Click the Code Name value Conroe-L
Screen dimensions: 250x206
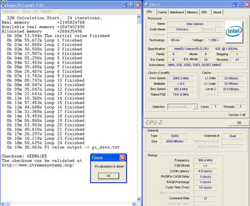(182, 29)
